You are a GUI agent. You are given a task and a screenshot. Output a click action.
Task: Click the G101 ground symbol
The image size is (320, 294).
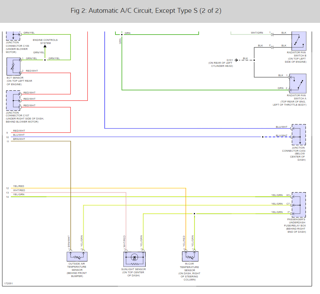pos(236,60)
